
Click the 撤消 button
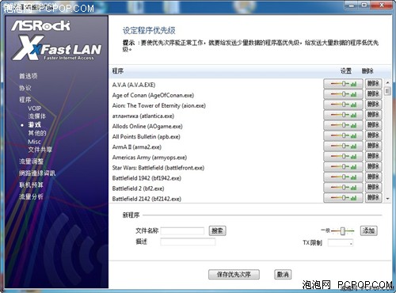click(283, 275)
